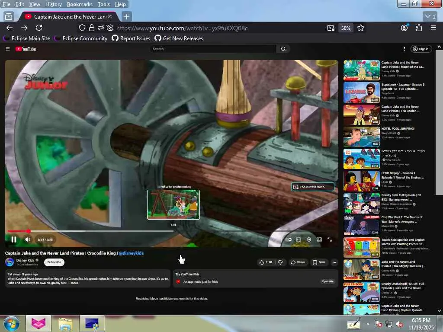
Task: Save the video to a playlist
Action: coord(319,262)
